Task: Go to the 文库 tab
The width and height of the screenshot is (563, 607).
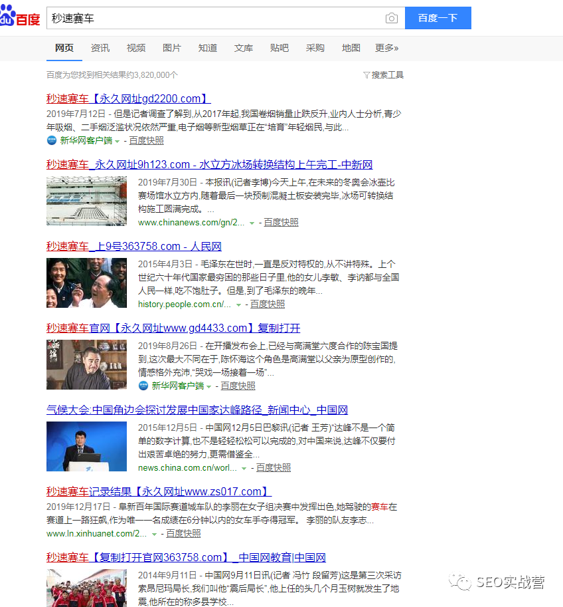Action: click(244, 48)
